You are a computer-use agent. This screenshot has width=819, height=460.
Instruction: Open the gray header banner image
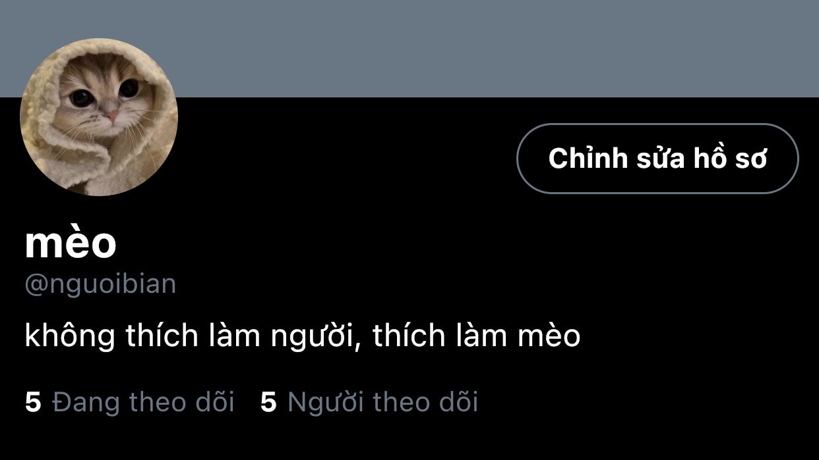(409, 46)
